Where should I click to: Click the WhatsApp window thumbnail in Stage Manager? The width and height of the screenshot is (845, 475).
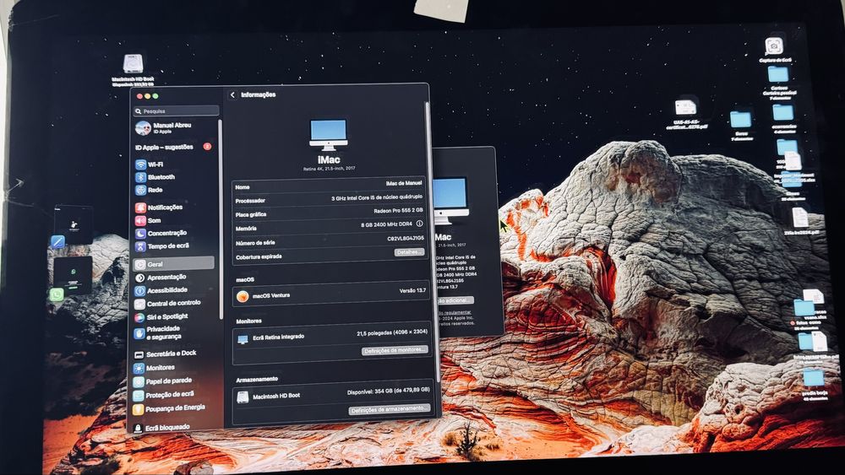[x=73, y=275]
